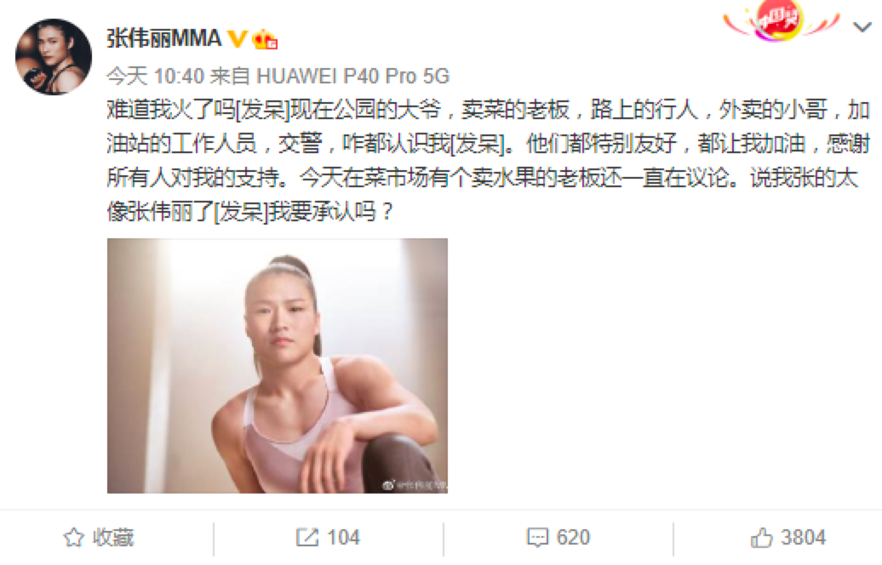Viewport: 882px width, 565px height.
Task: Enlarge the attached photo of the athlete
Action: [278, 366]
